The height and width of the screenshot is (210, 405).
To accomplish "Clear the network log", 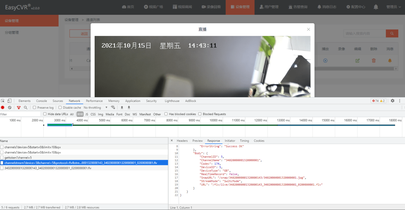I will tap(10, 108).
